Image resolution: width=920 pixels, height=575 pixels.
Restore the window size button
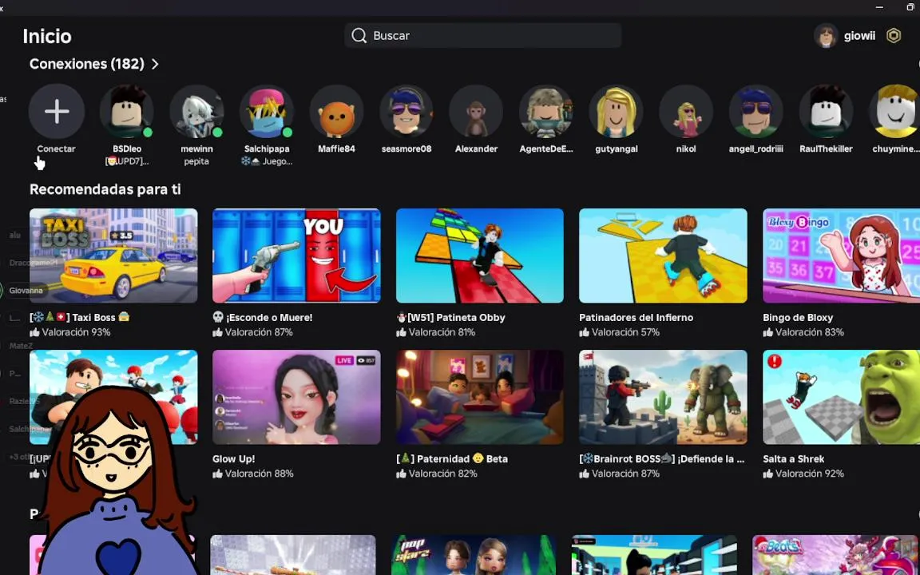[910, 7]
